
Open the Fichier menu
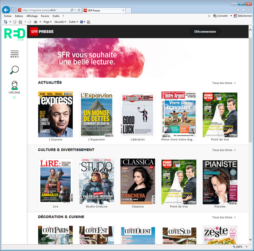point(8,16)
